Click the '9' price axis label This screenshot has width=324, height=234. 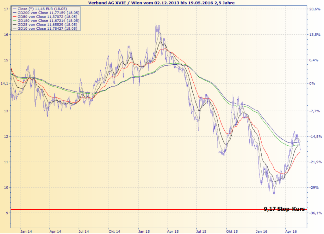7,213
